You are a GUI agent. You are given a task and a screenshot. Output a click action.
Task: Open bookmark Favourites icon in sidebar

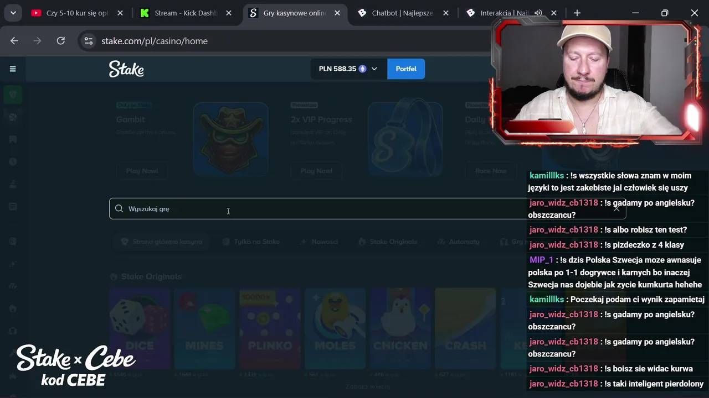13,139
